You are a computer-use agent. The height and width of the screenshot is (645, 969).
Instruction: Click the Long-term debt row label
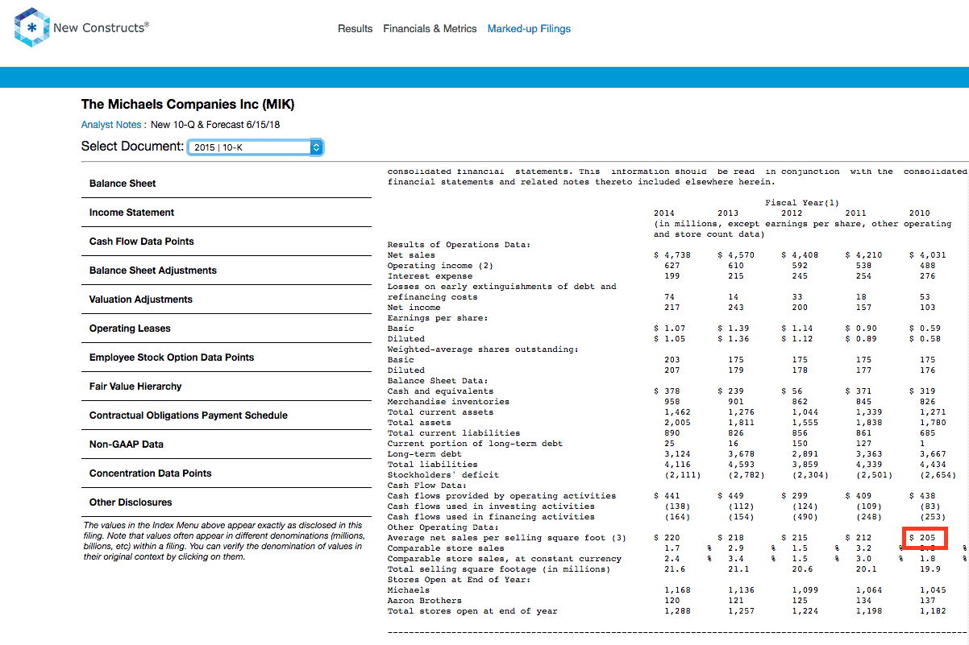[425, 454]
